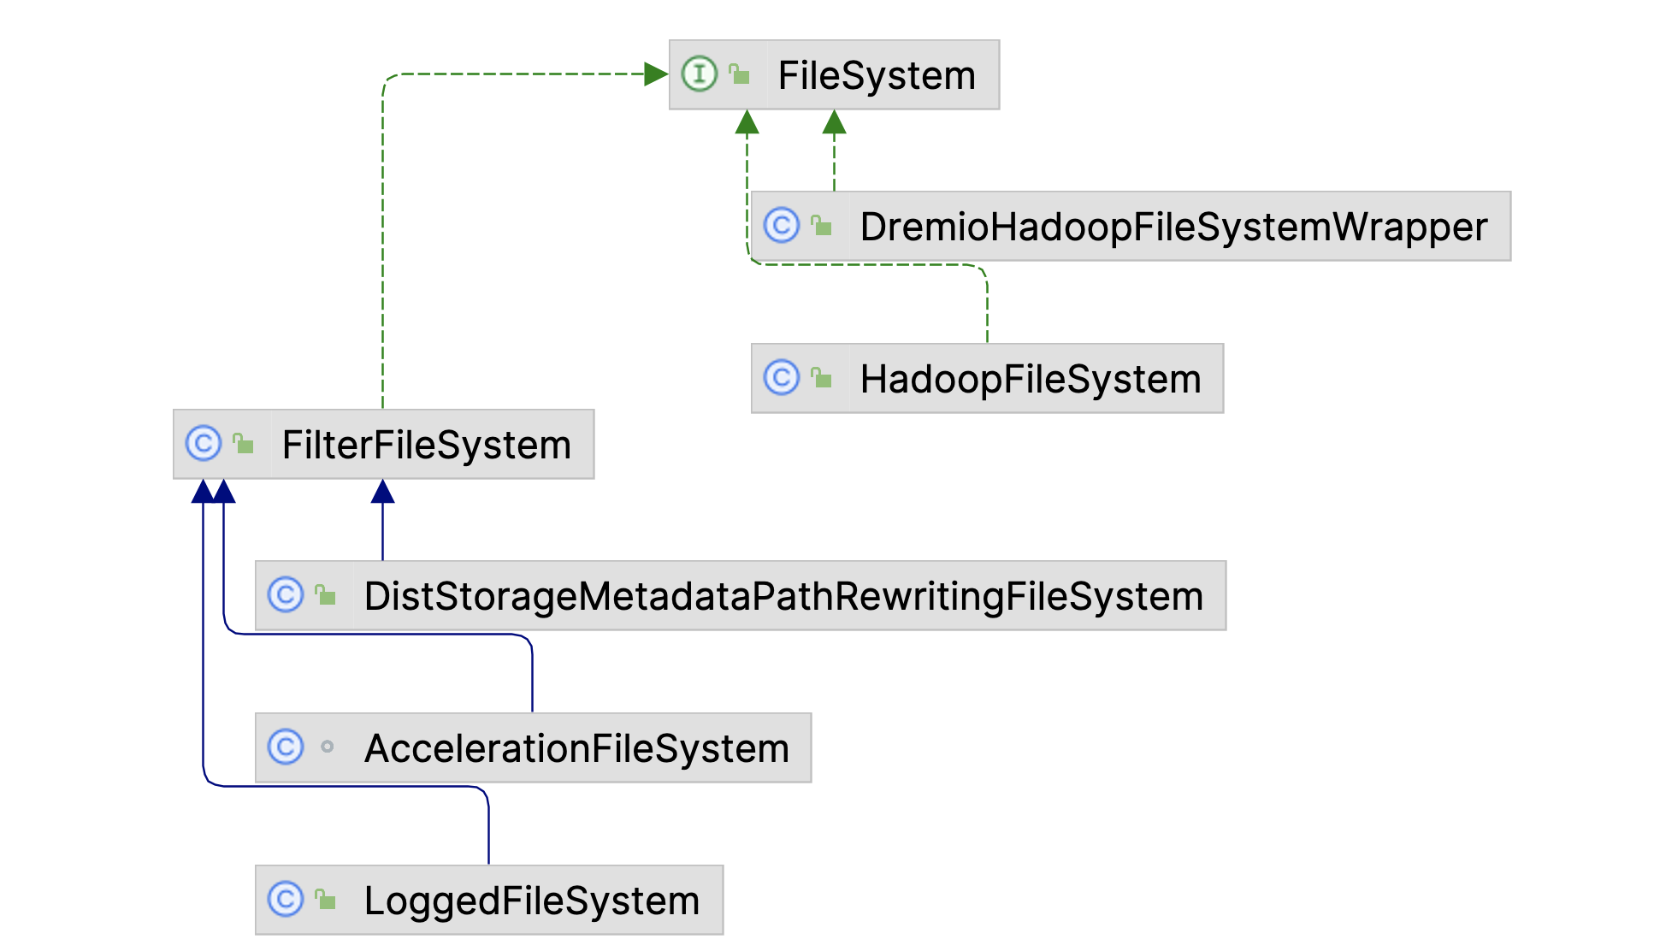Click the class icon of LoggedFileSystem
The width and height of the screenshot is (1654, 951).
285,899
